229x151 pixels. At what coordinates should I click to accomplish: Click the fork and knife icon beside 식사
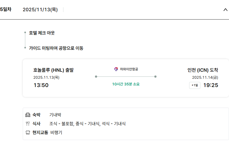click(x=28, y=124)
